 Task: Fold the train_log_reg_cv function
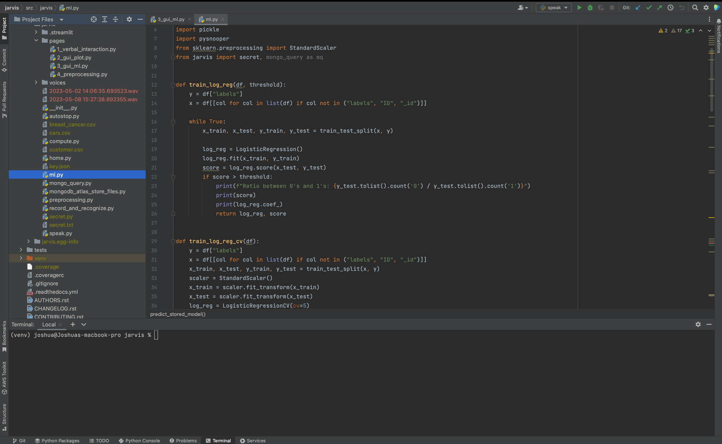coord(173,241)
